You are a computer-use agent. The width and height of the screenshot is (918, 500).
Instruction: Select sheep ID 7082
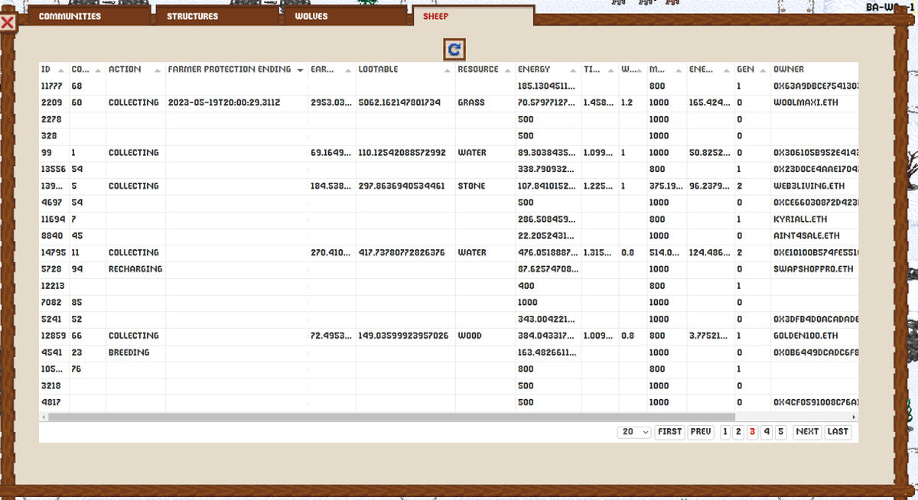point(54,302)
